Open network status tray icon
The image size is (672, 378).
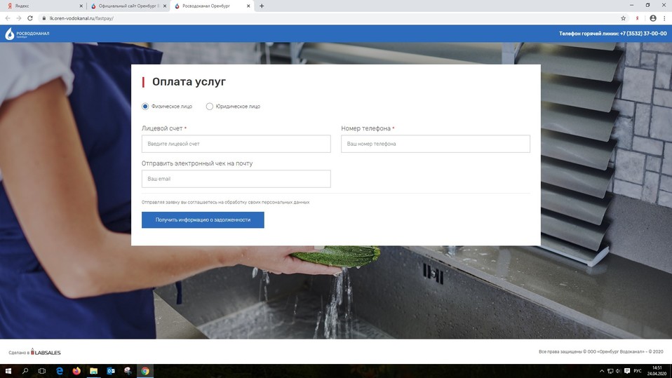pos(610,371)
